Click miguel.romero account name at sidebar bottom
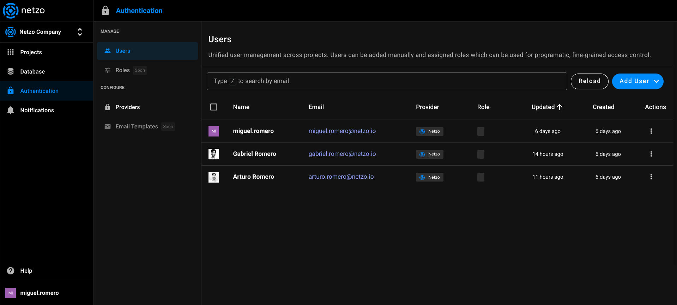The height and width of the screenshot is (305, 677). tap(40, 293)
